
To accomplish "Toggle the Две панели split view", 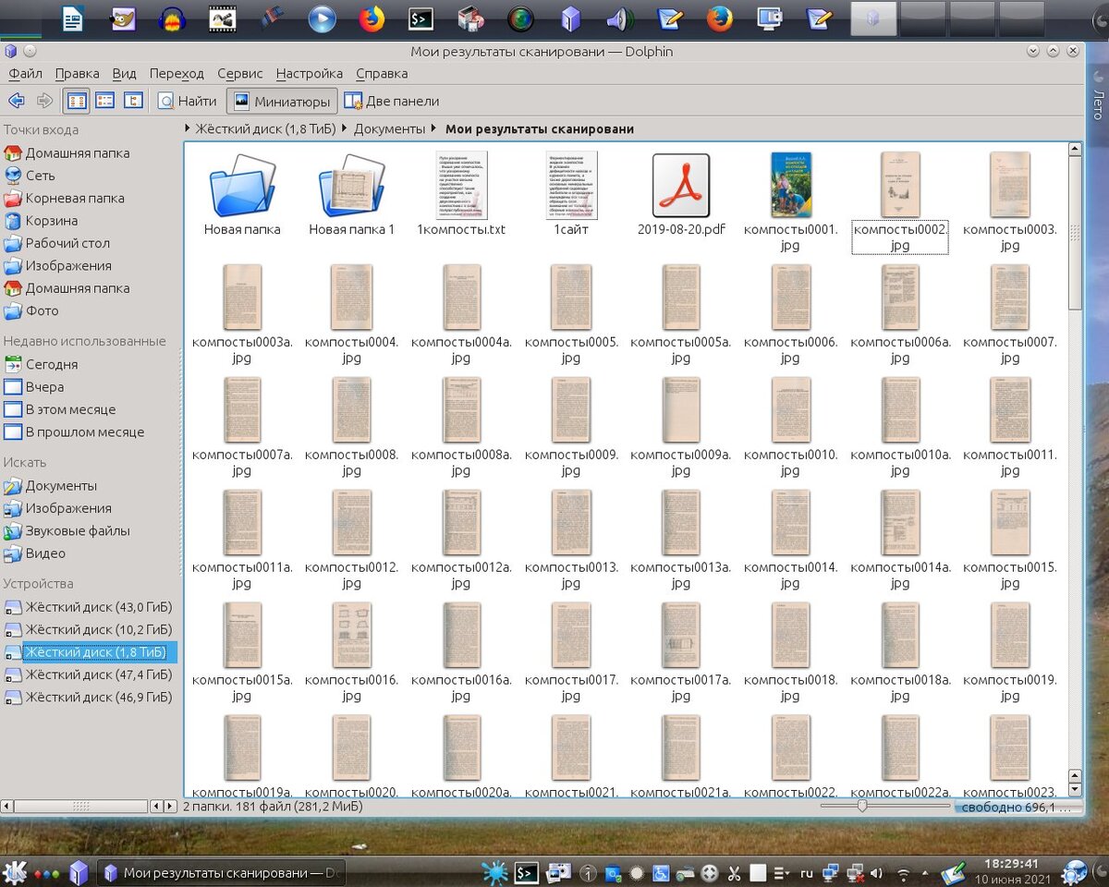I will [392, 101].
